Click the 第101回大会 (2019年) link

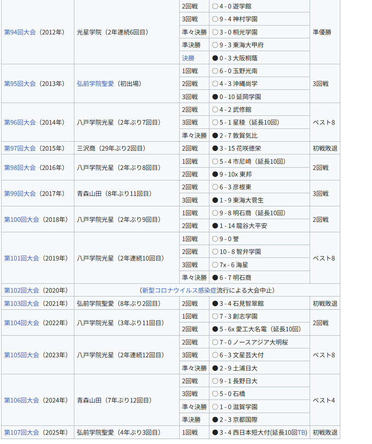[x=21, y=258]
